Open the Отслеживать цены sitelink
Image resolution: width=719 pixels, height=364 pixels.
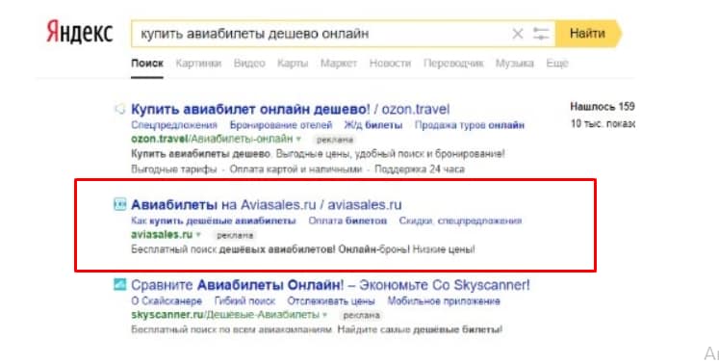[x=331, y=301]
